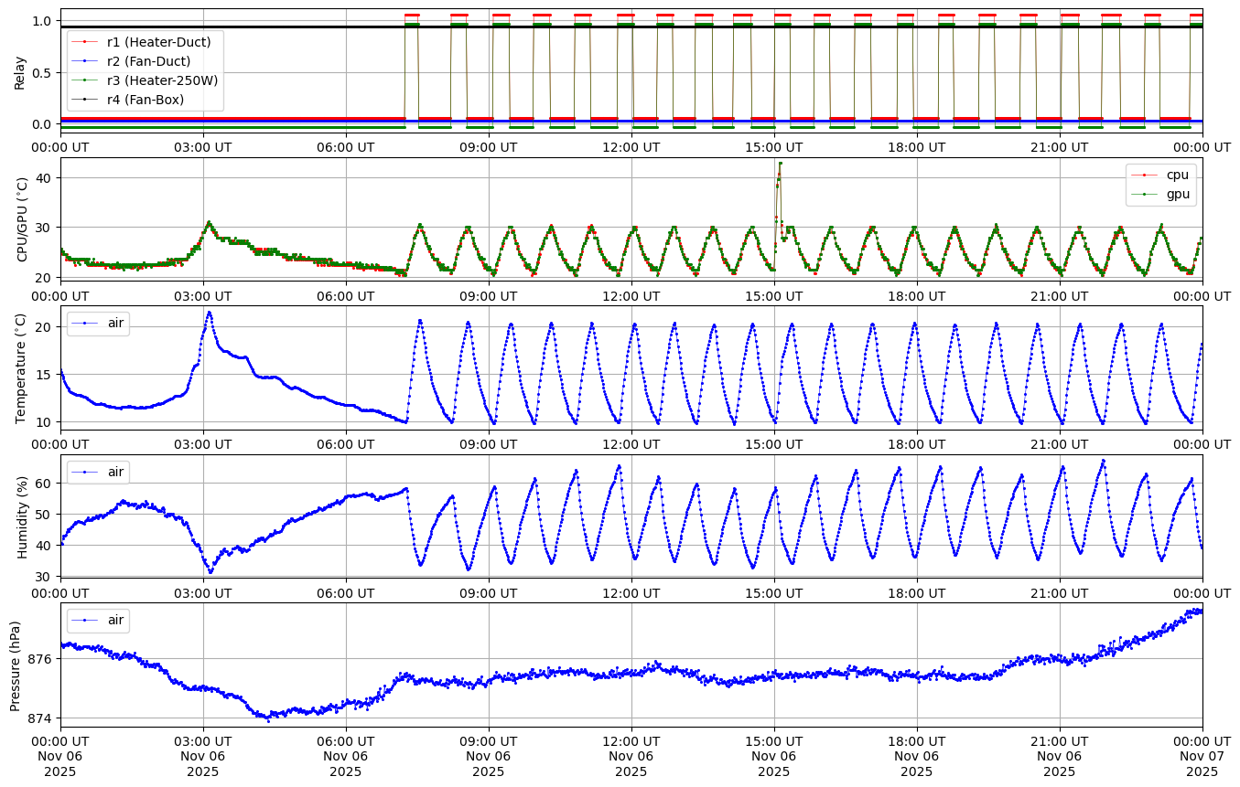Click the Nov 07 date label on bottom axis

[x=1202, y=755]
